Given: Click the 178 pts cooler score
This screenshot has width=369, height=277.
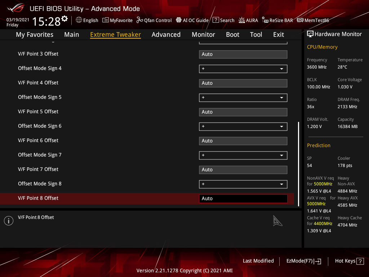Looking at the screenshot, I should pyautogui.click(x=345, y=165).
